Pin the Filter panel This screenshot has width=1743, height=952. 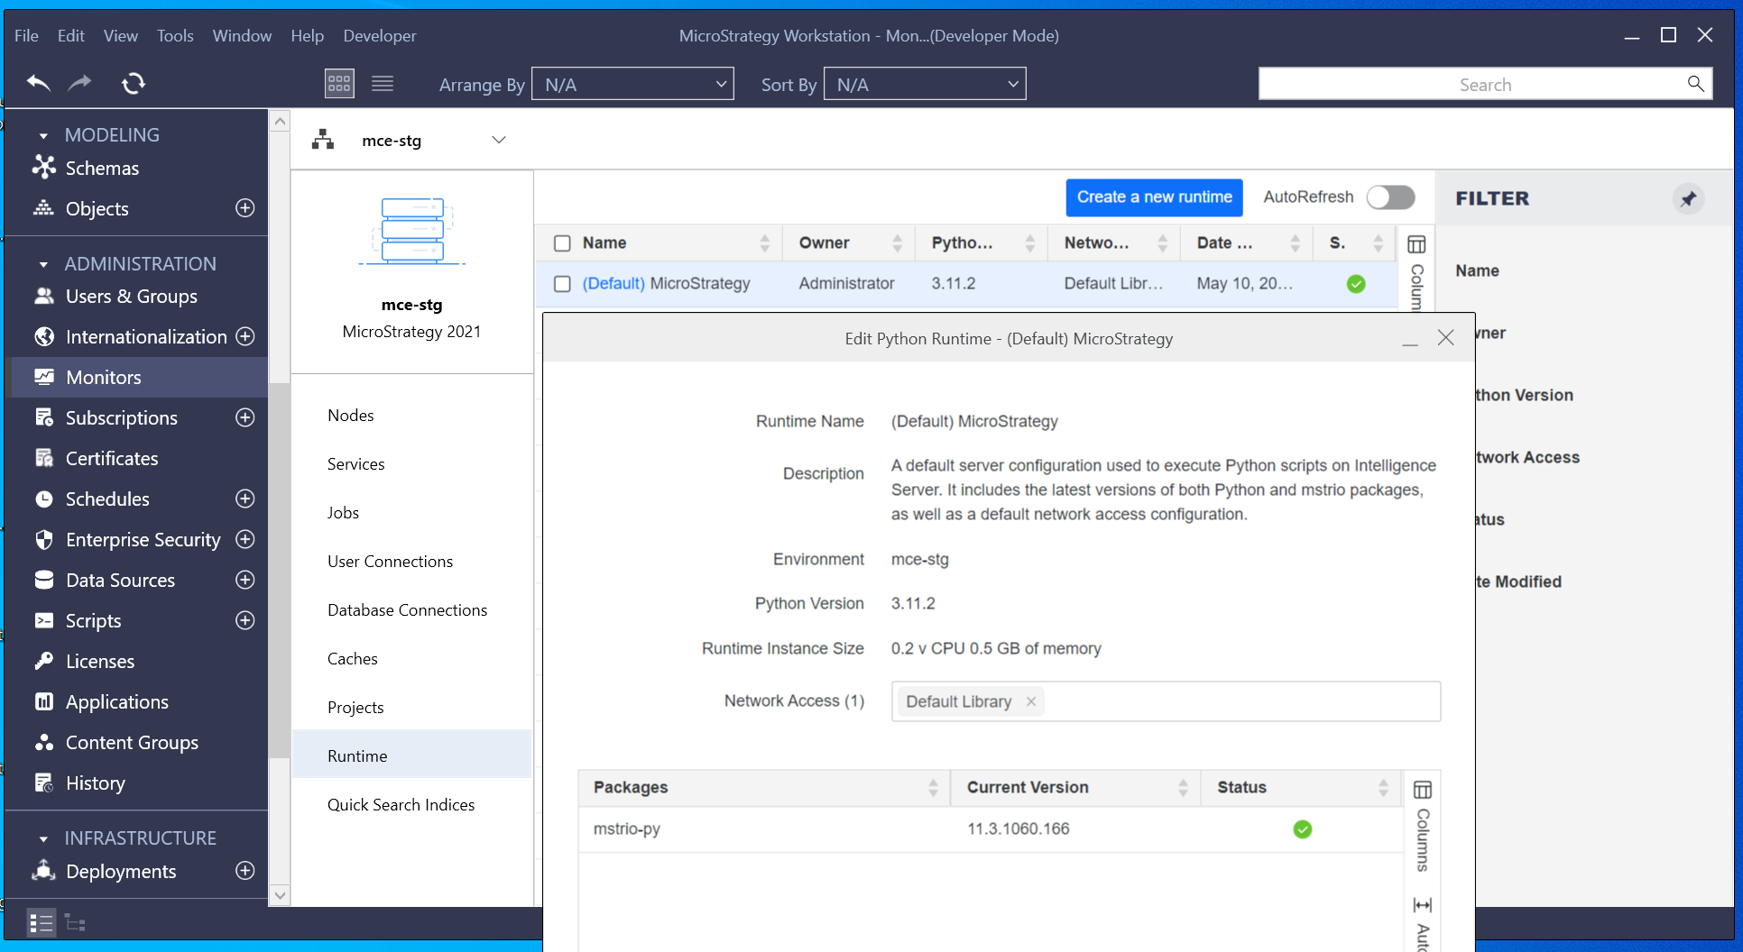1688,198
